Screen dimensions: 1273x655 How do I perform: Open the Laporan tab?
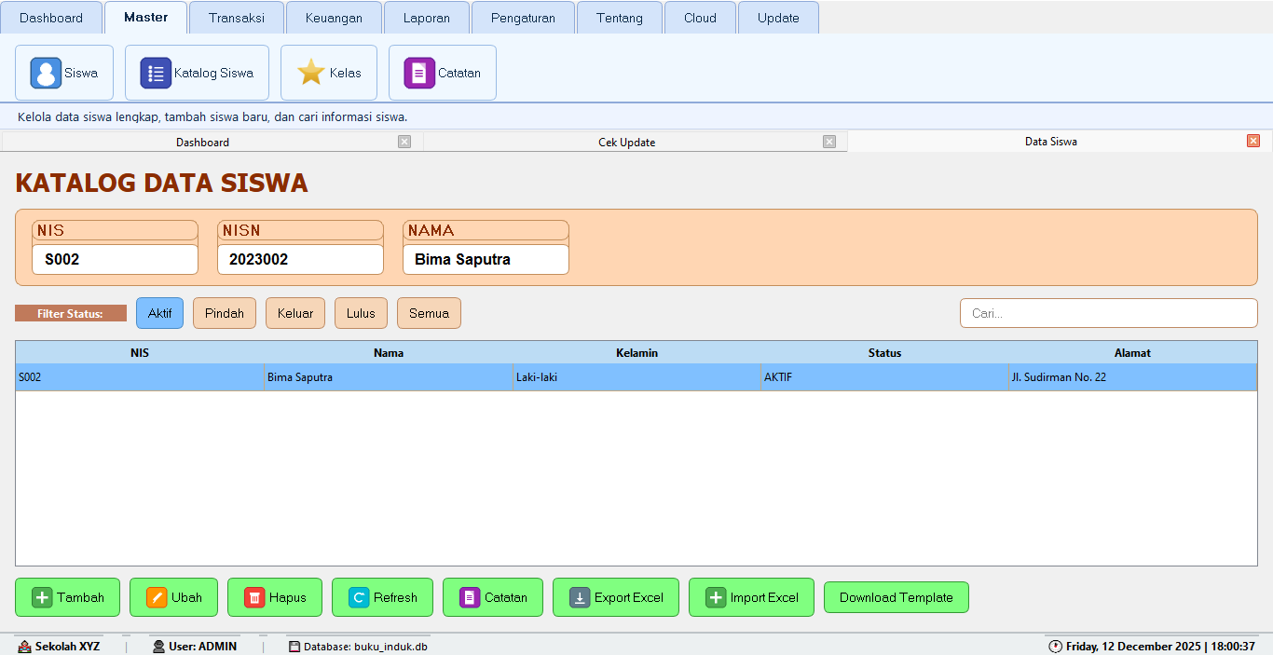click(427, 18)
